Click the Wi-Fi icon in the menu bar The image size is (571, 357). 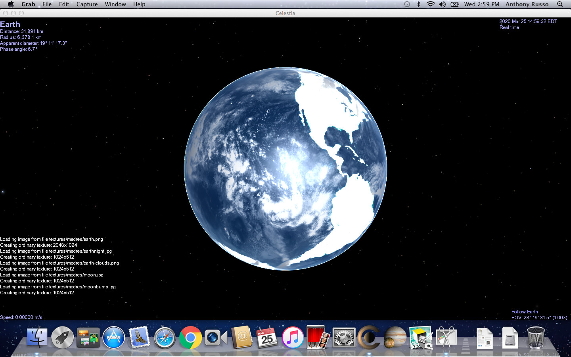click(x=430, y=4)
